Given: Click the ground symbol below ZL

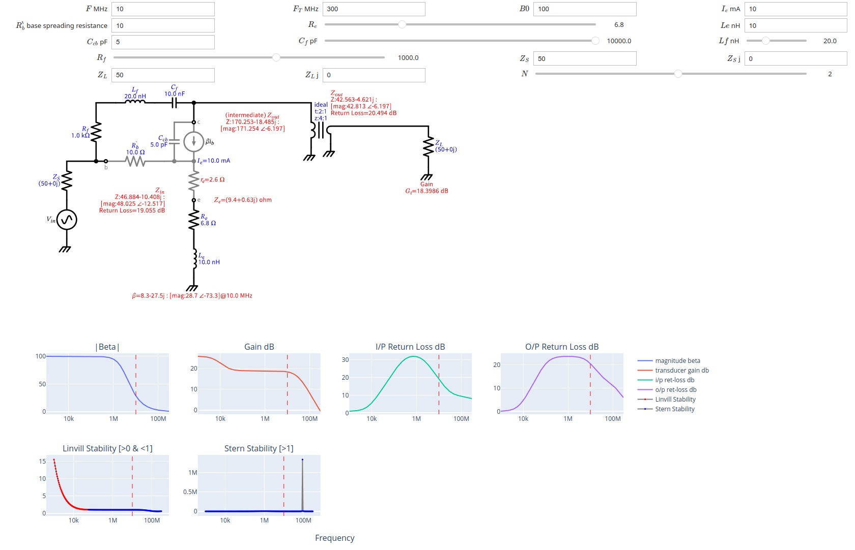Looking at the screenshot, I should (x=426, y=176).
